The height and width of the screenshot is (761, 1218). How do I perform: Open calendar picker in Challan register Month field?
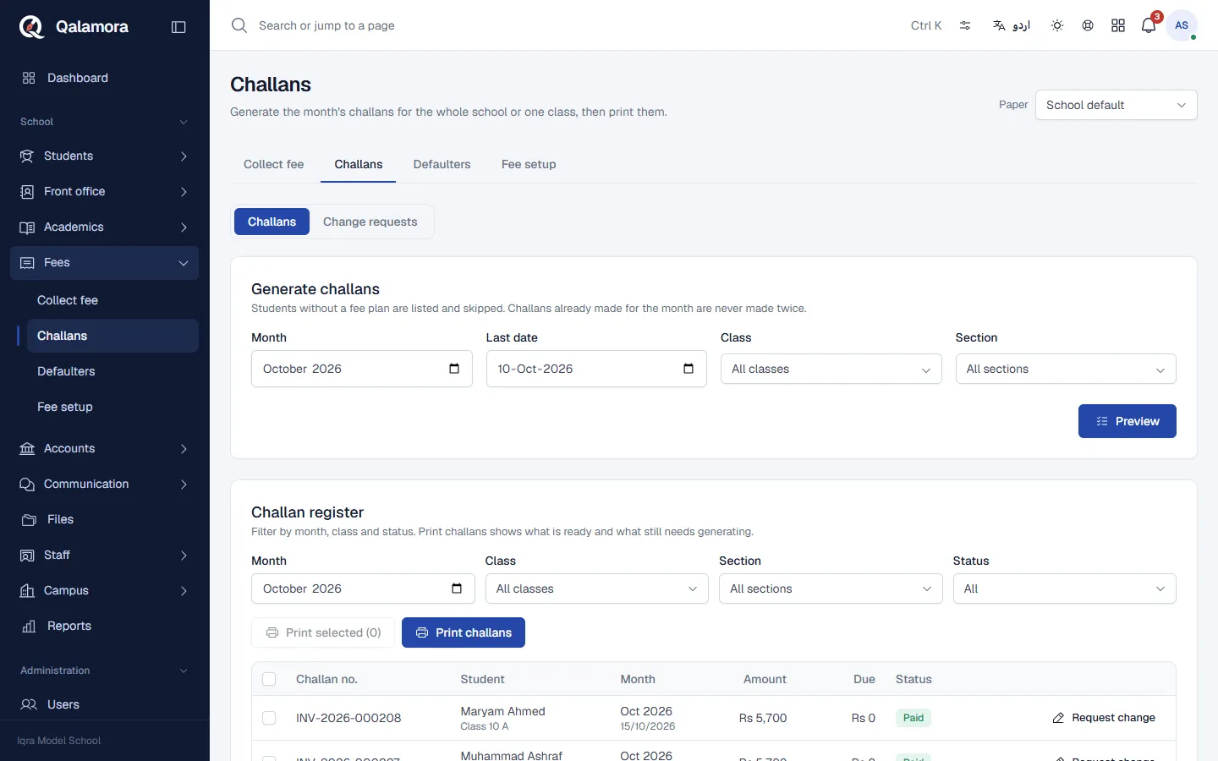[x=457, y=589]
